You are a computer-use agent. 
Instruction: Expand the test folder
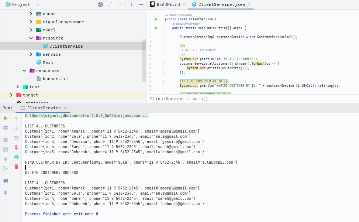point(18,87)
